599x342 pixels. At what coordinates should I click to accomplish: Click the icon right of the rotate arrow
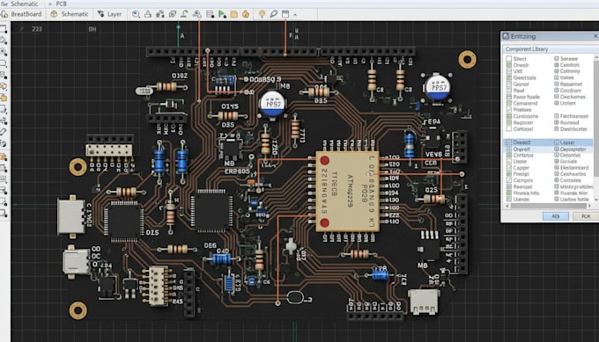point(197,14)
